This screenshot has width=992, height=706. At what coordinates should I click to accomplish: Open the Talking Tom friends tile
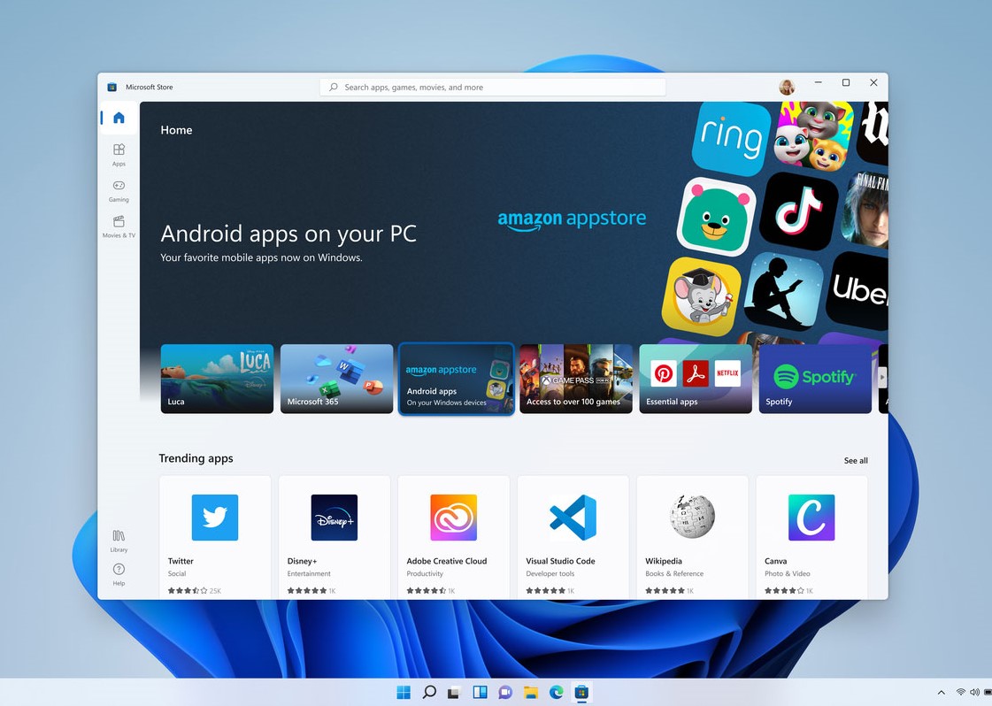point(813,135)
